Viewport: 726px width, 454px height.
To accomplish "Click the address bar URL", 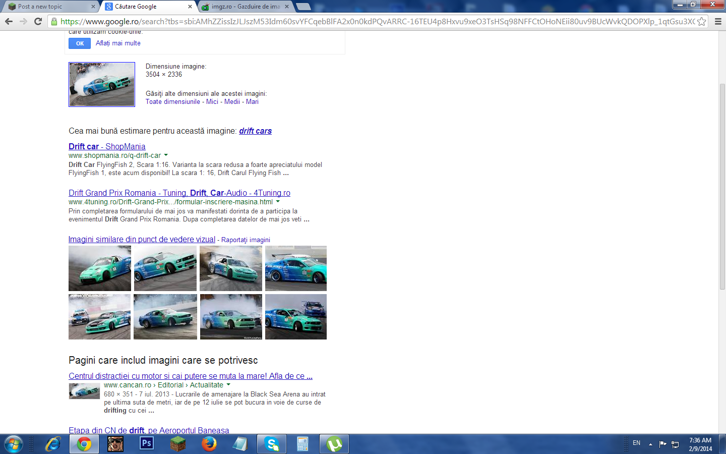I will 377,21.
